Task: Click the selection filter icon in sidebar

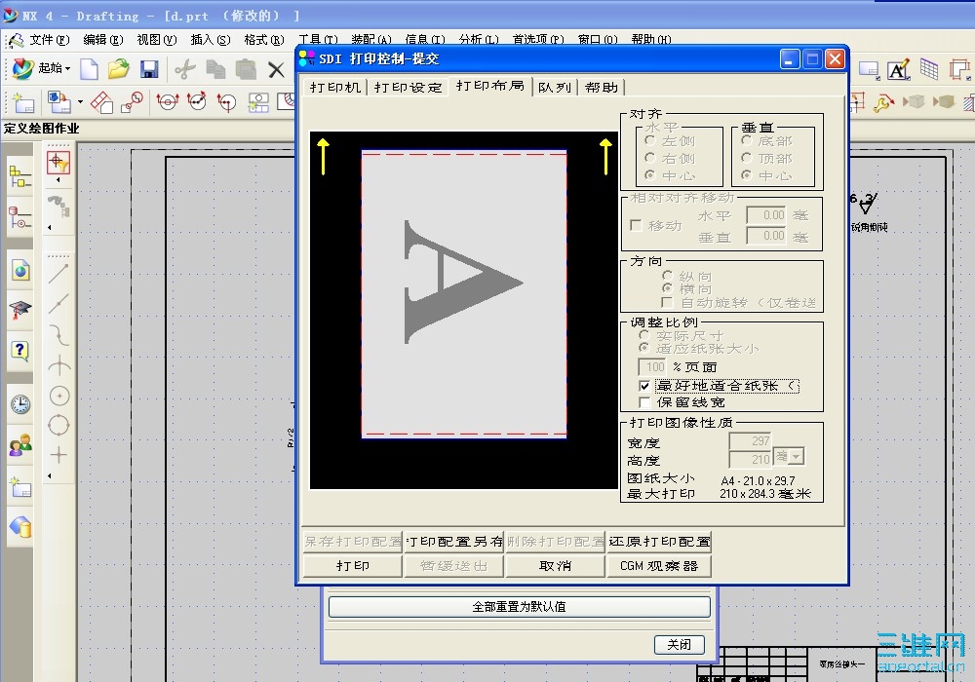Action: [58, 163]
